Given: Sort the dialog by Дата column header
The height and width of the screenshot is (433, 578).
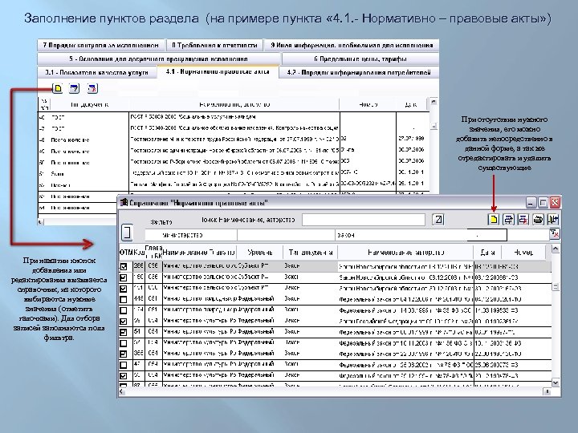Looking at the screenshot, I should tap(487, 253).
